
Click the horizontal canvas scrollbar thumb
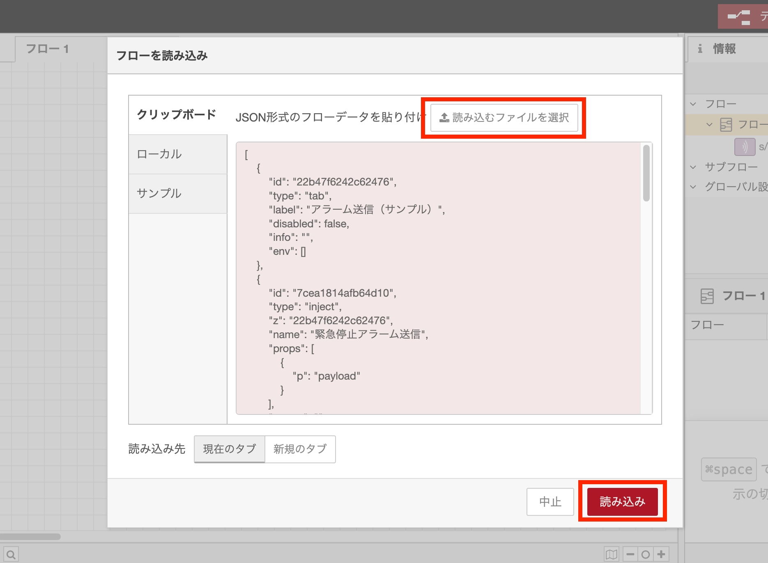[x=30, y=537]
